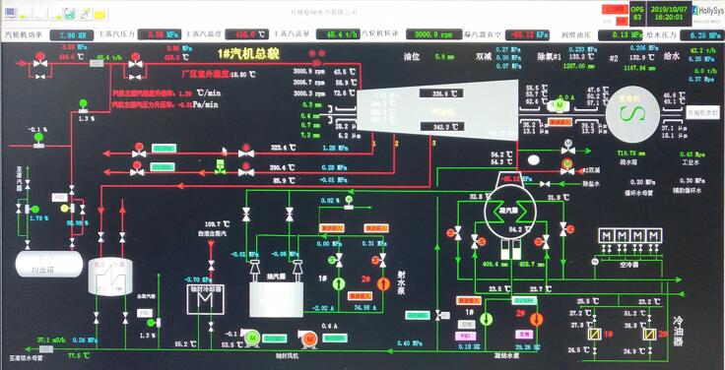725x370 pixels.
Task: Click the red alarm indicator at top right
Action: click(x=615, y=9)
